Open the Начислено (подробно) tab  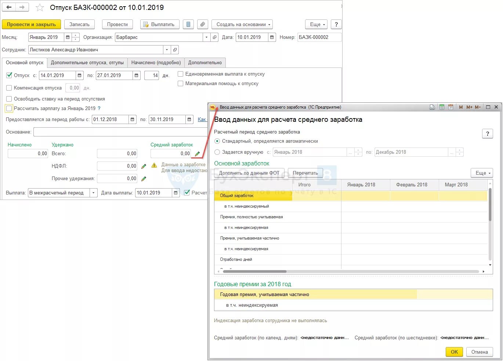[156, 62]
